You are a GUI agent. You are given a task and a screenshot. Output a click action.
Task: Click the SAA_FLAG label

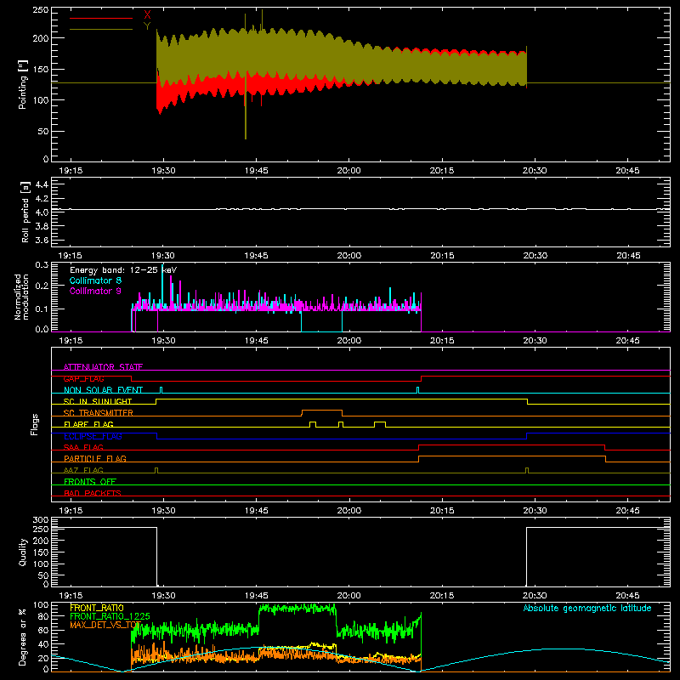coord(83,447)
